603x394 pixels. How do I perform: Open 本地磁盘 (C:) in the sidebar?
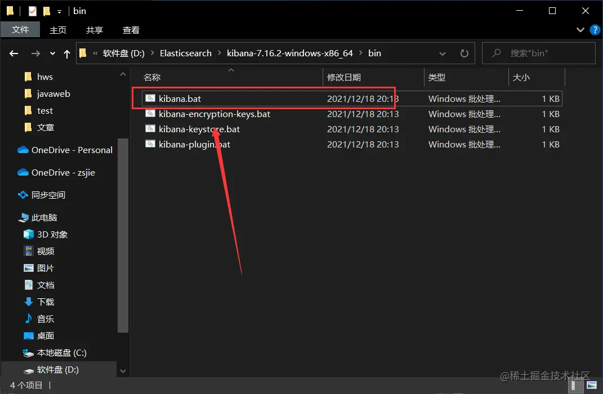point(55,353)
